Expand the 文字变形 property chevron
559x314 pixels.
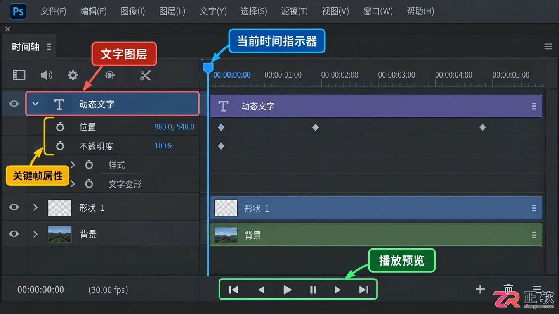(x=73, y=184)
